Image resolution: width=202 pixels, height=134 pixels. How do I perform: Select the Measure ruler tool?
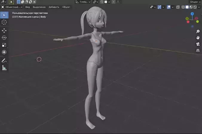(x=4, y=68)
